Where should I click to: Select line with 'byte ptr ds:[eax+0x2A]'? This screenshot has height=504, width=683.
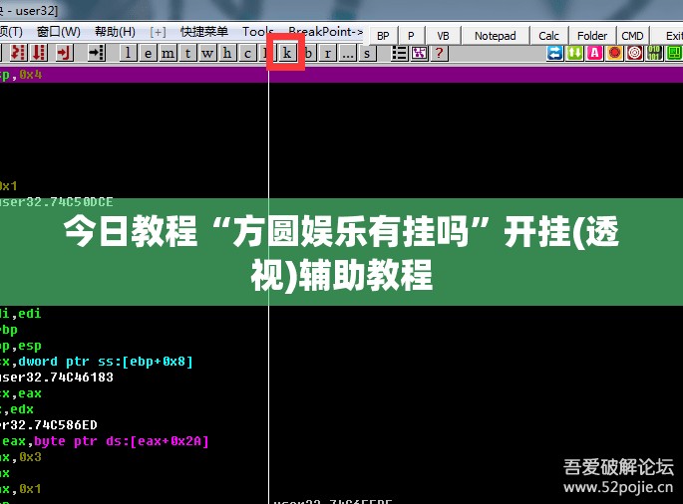coord(105,441)
